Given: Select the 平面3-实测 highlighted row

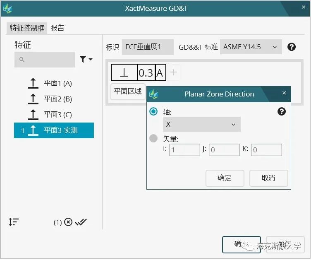Looking at the screenshot, I should 54,130.
